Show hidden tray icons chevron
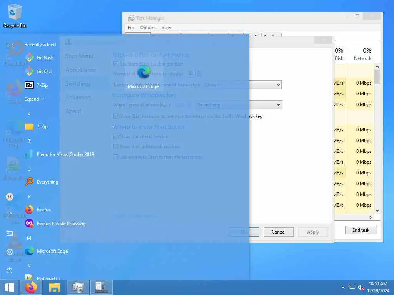 pyautogui.click(x=343, y=287)
